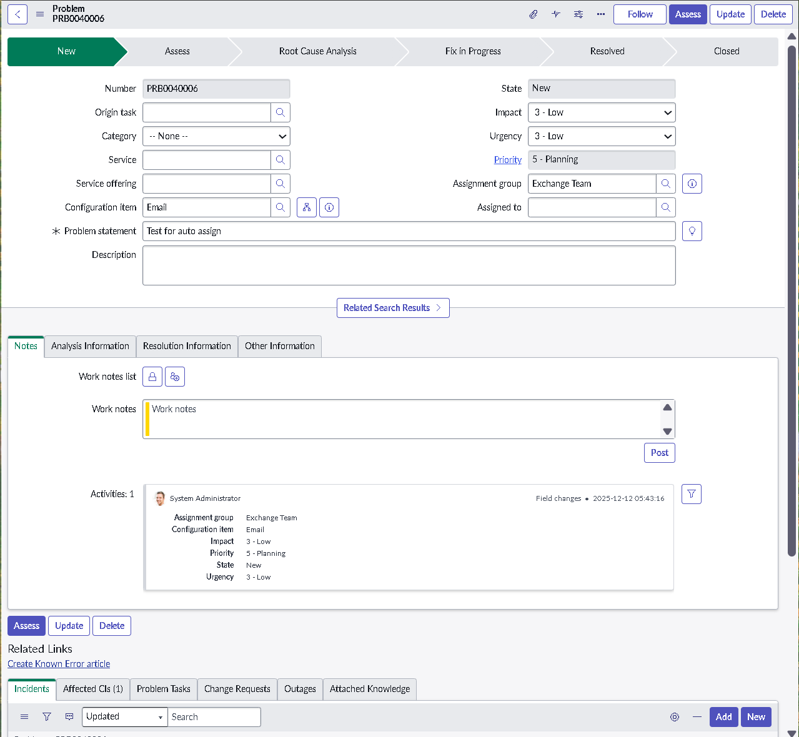The image size is (799, 737).
Task: Open the Affected CIs tab
Action: tap(92, 689)
